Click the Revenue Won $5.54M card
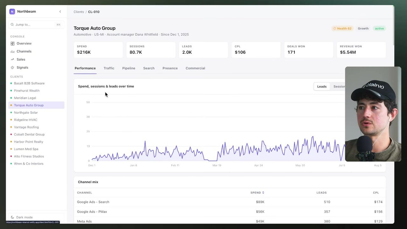Image resolution: width=407 pixels, height=229 pixels. coord(361,50)
